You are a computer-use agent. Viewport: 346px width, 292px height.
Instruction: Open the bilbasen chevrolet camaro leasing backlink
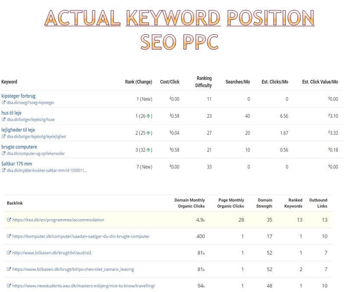(x=73, y=269)
